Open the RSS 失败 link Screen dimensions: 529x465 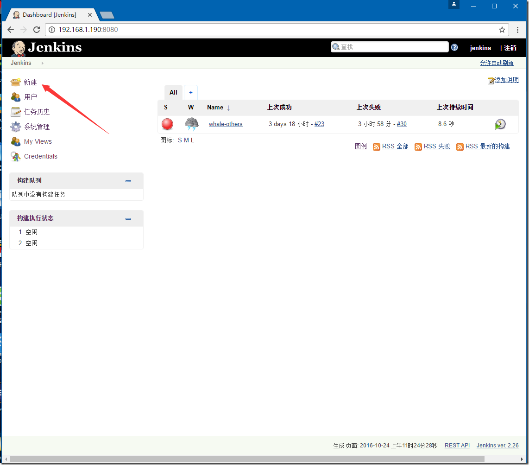[x=437, y=146]
